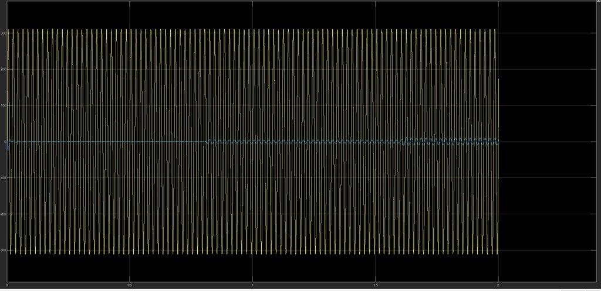Click the grid crossing of time 1 and 200
601x291 pixels.
pyautogui.click(x=252, y=69)
